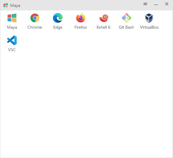Screen dimensions: 173x158
Task: Open the Xshell 6 icon
Action: tap(104, 18)
